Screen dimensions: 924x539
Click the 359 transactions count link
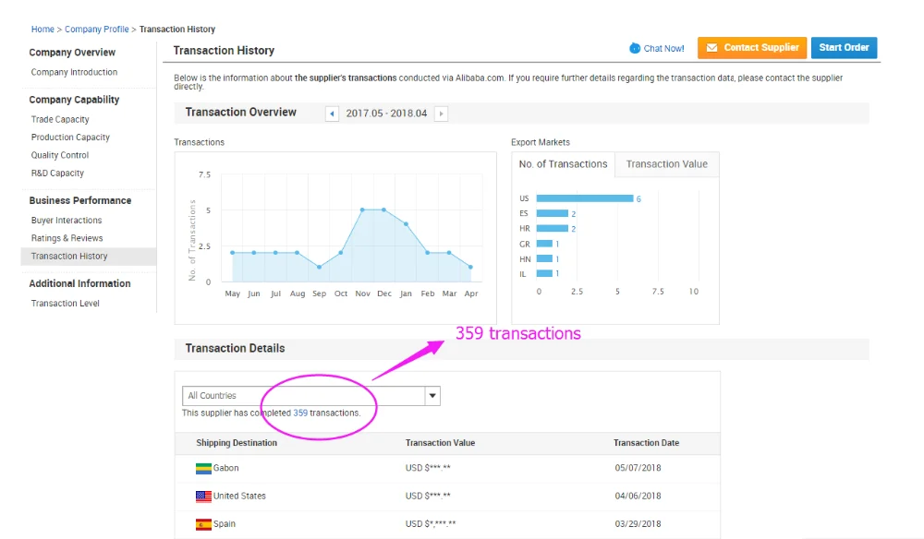300,413
